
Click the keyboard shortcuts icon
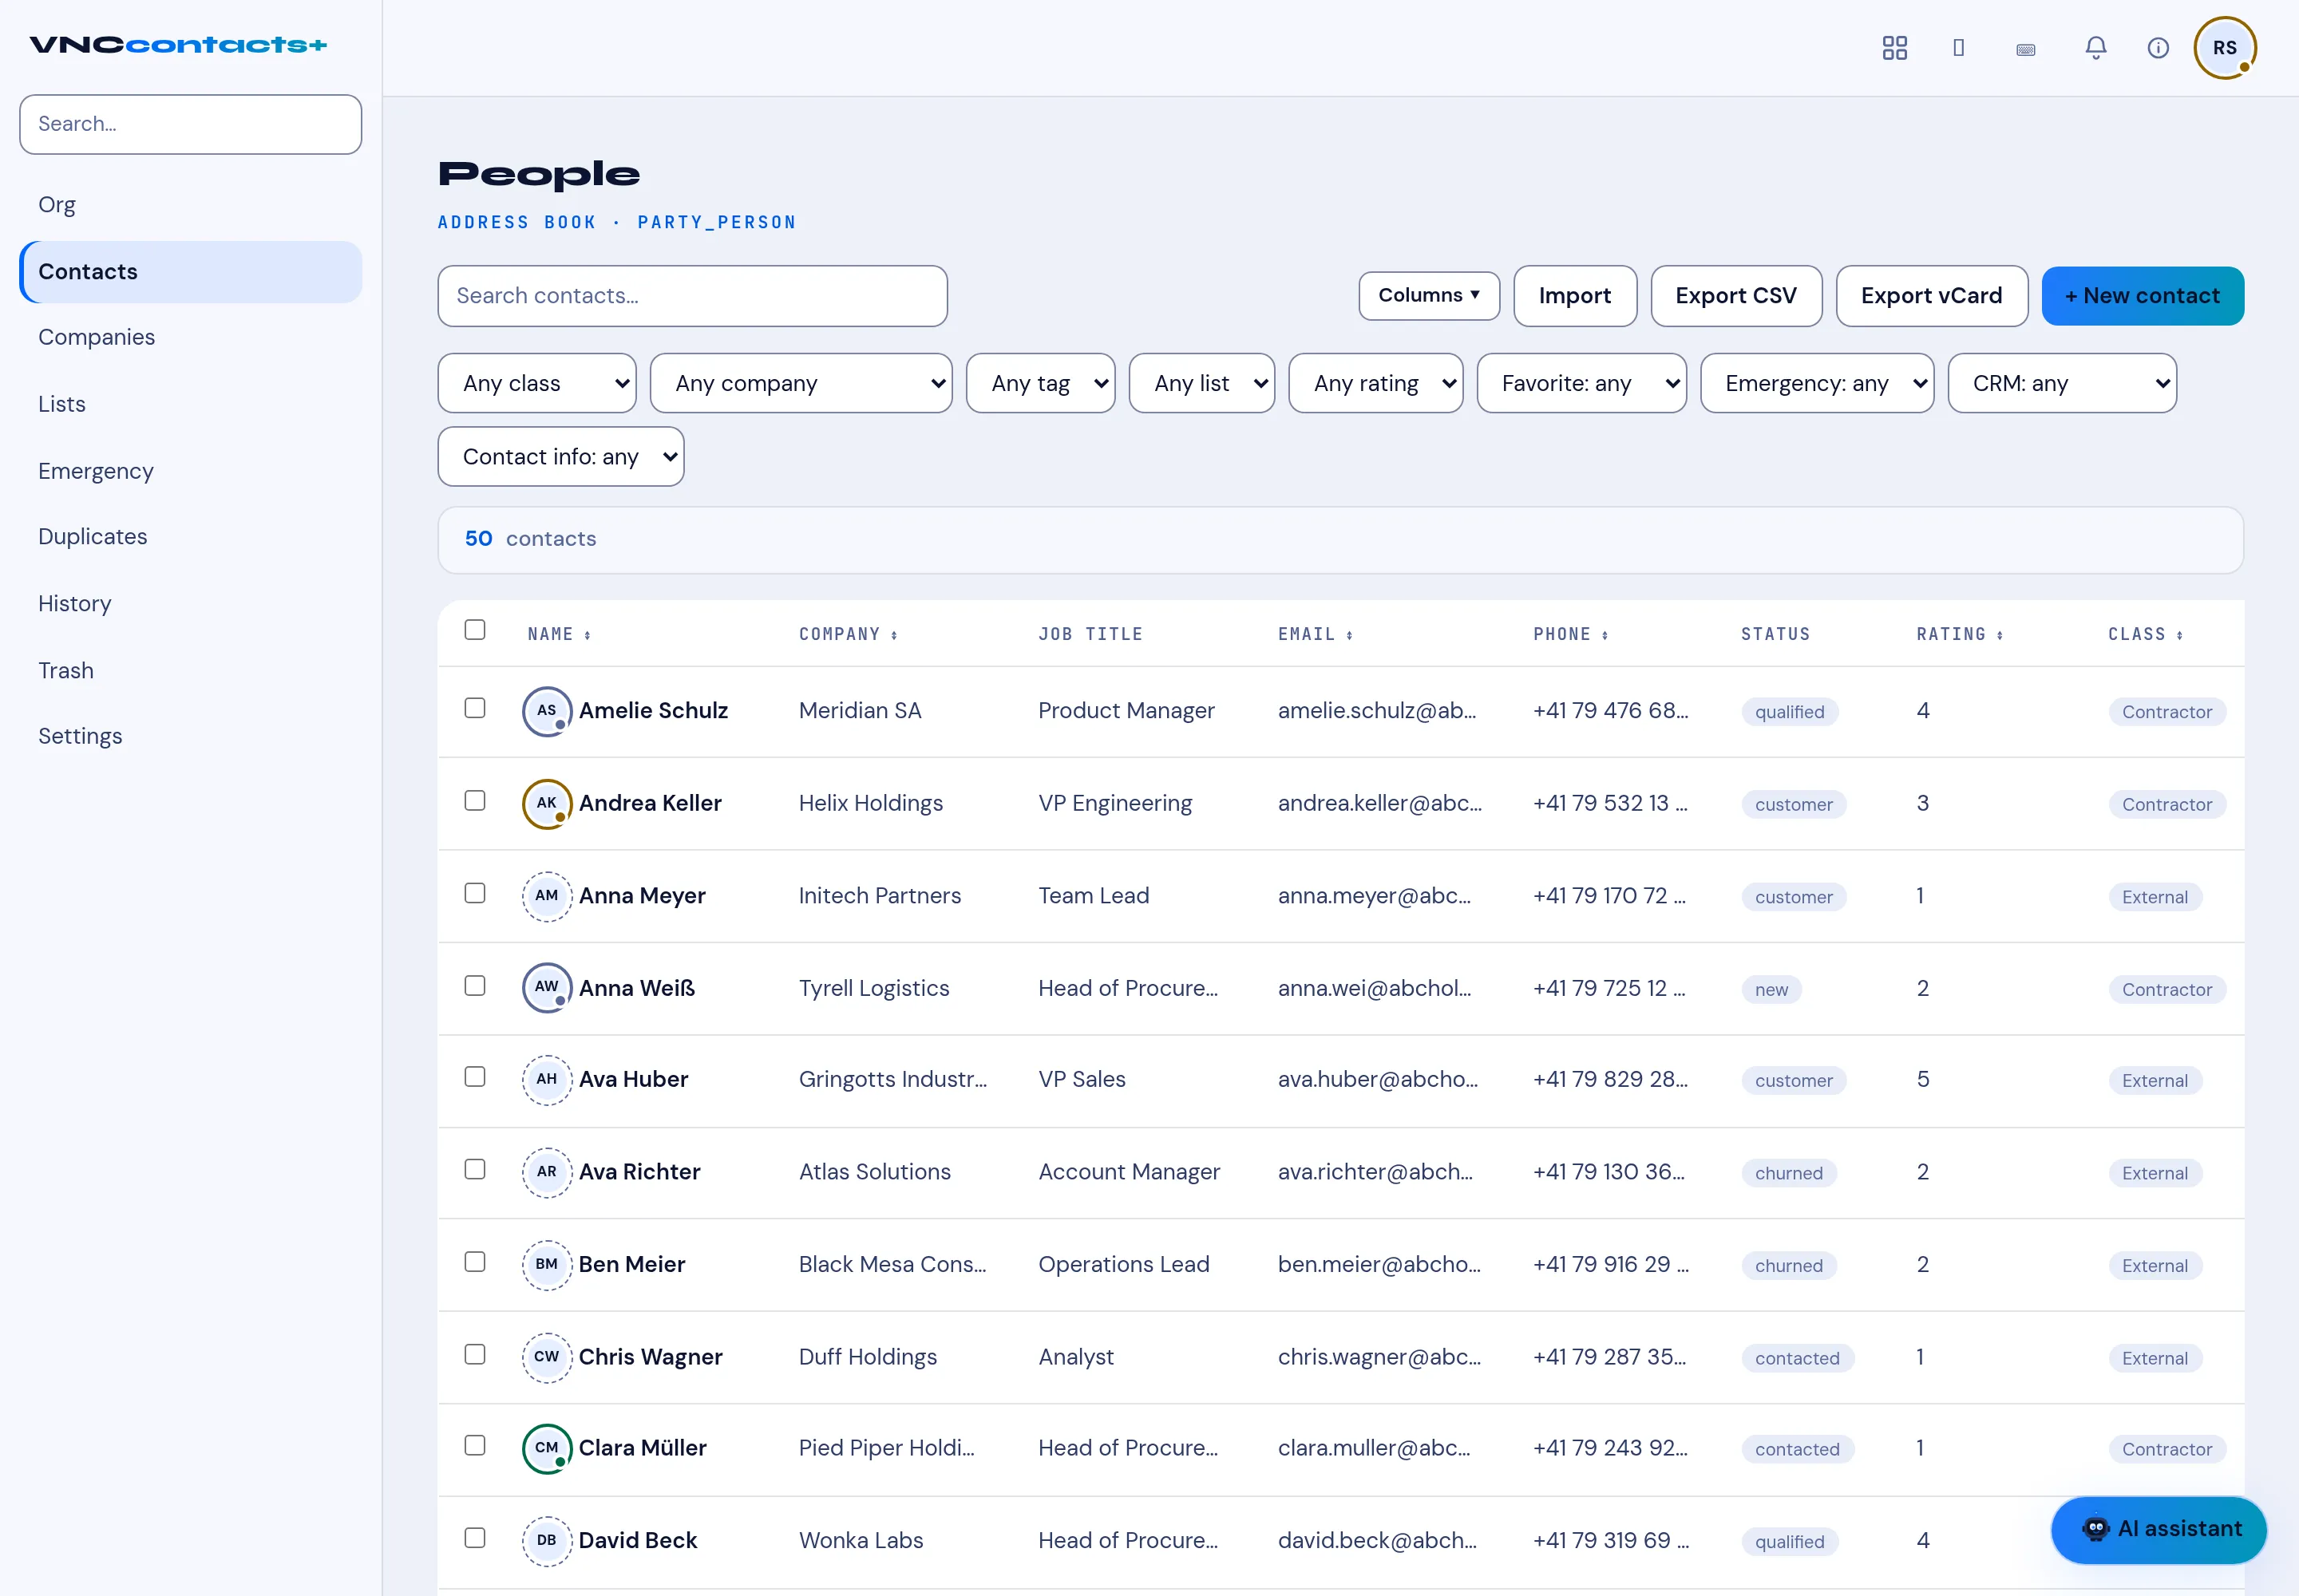pos(2025,49)
